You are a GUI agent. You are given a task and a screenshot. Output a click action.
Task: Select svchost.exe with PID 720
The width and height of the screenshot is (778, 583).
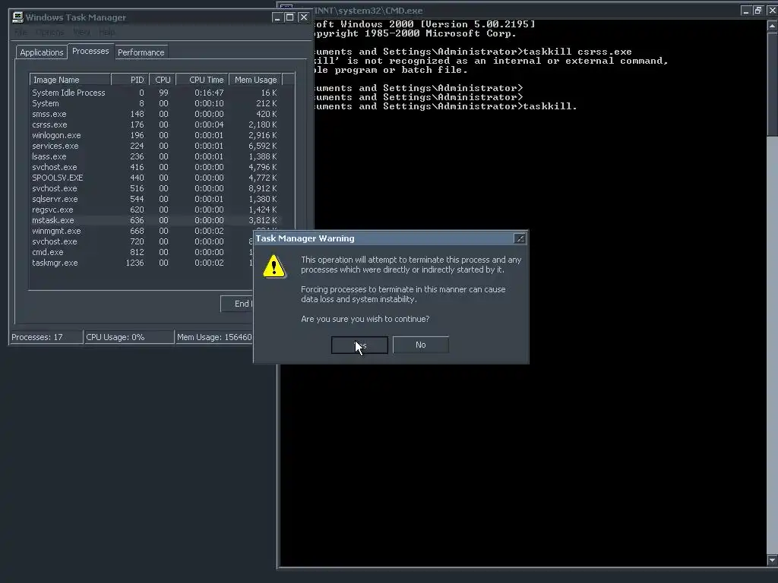pos(141,241)
